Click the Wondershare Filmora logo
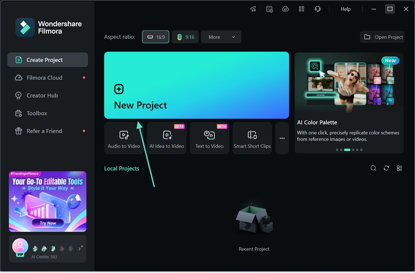The image size is (415, 273). click(49, 27)
